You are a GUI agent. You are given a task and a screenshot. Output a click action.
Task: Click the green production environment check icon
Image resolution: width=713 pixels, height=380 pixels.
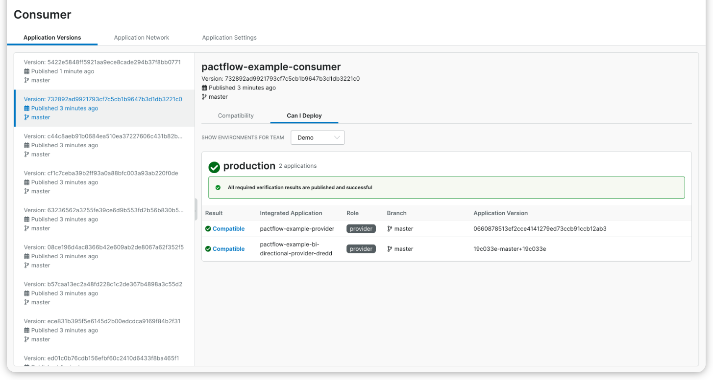(214, 167)
